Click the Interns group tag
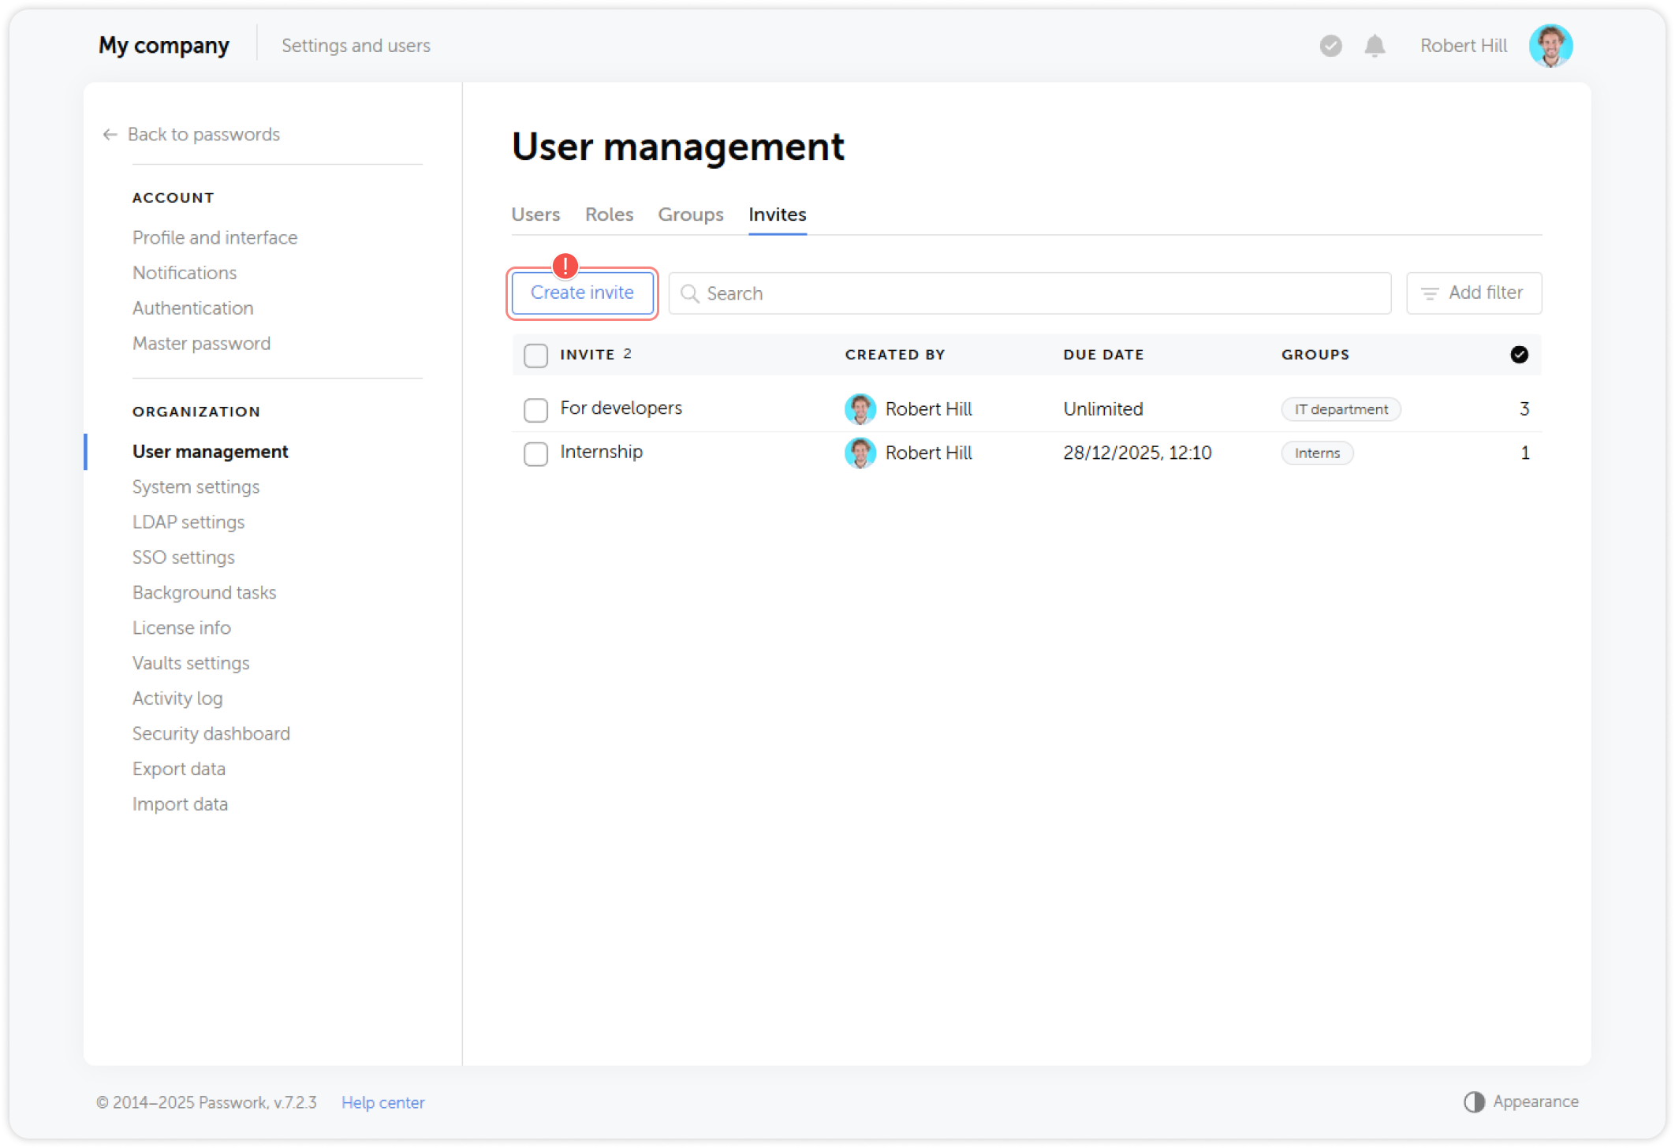 (x=1317, y=453)
